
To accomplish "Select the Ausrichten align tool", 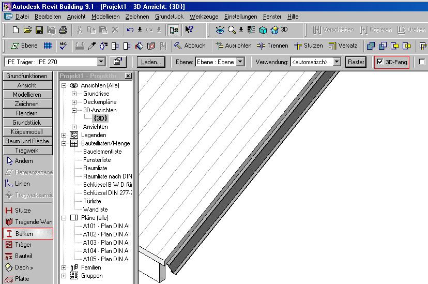I will point(233,46).
